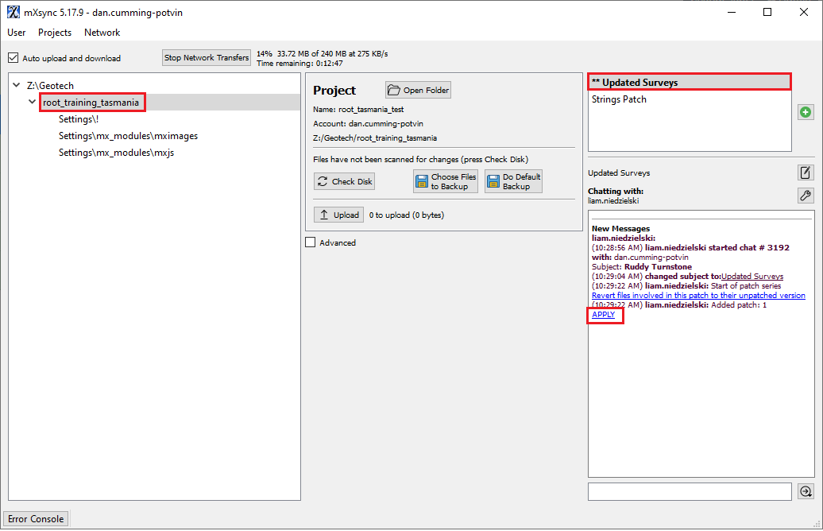Click Choose Files to Backup button
Image resolution: width=823 pixels, height=531 pixels.
coord(446,181)
